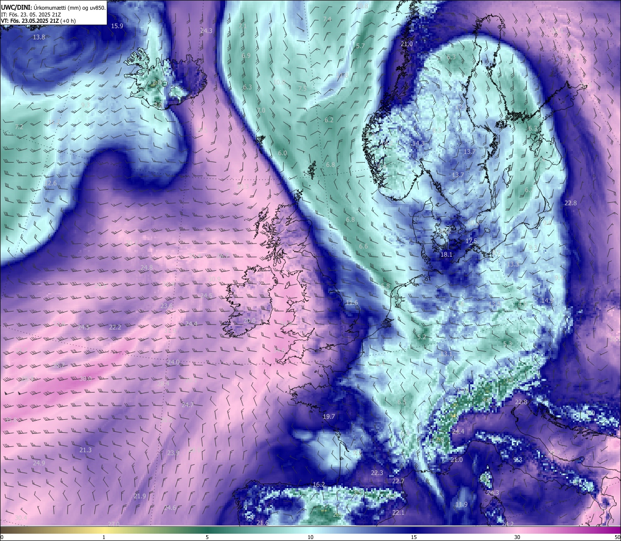
Task: Click the 19.7 value near Brittany
Action: coord(329,416)
